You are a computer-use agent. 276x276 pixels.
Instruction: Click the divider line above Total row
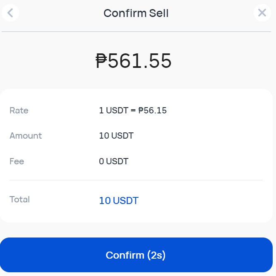[x=136, y=180]
